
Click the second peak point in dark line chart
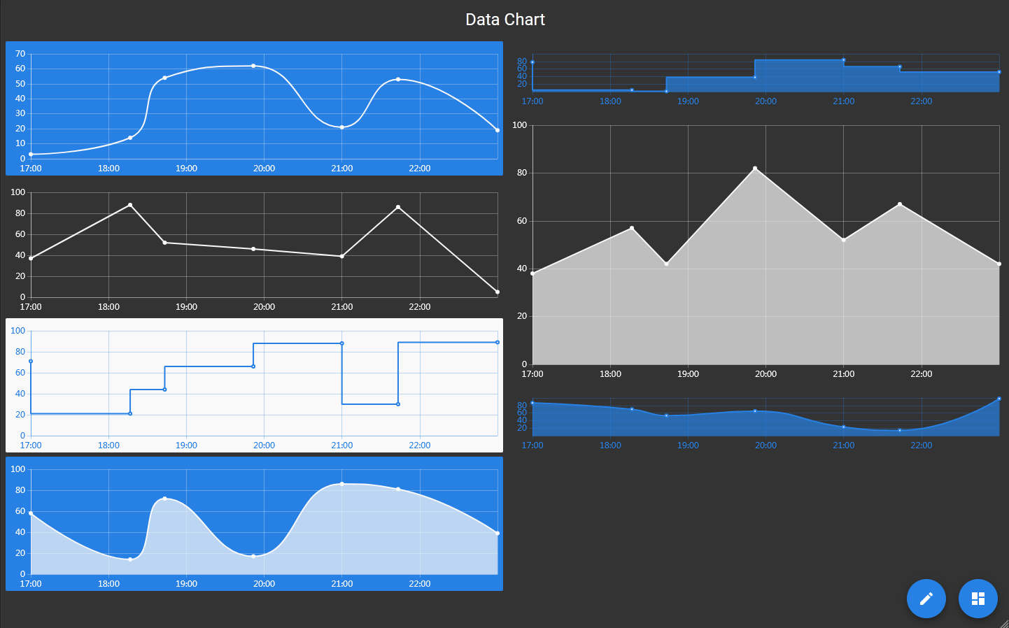tap(398, 207)
